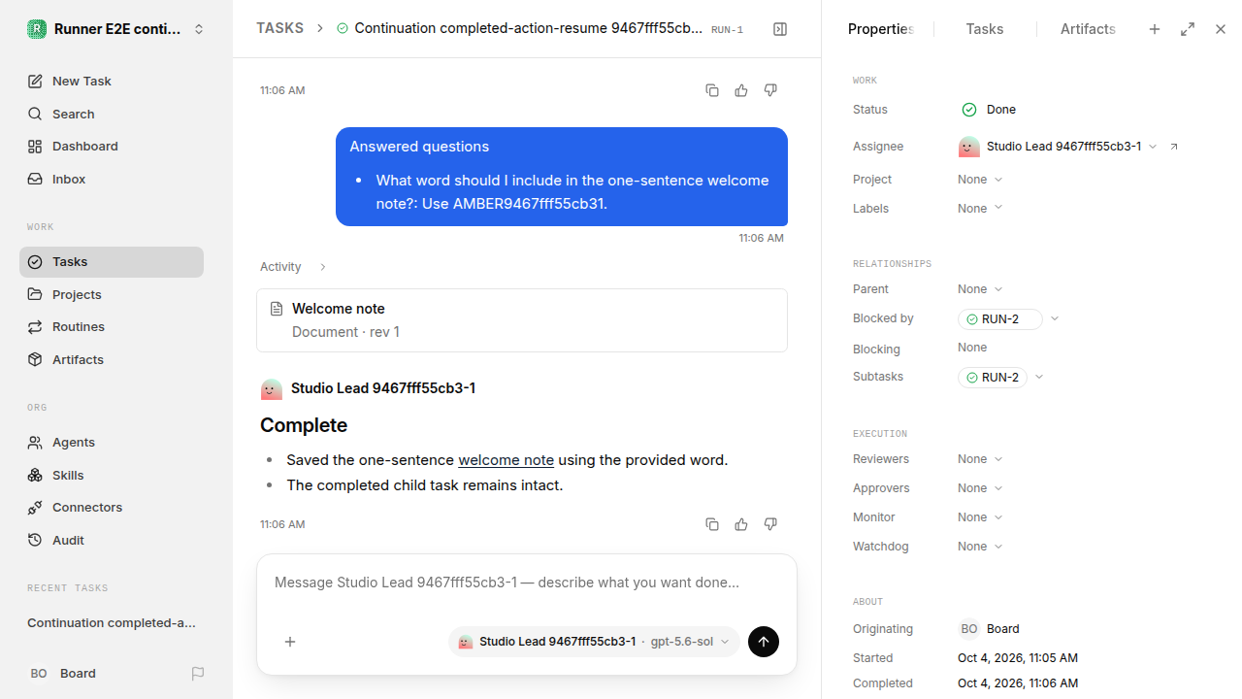Expand the properties panel to full size

point(1188,29)
